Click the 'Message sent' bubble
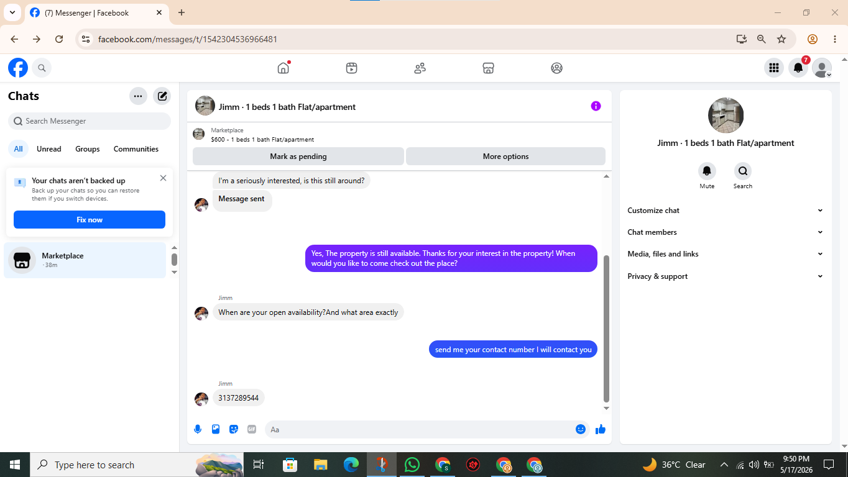The image size is (848, 477). click(242, 201)
